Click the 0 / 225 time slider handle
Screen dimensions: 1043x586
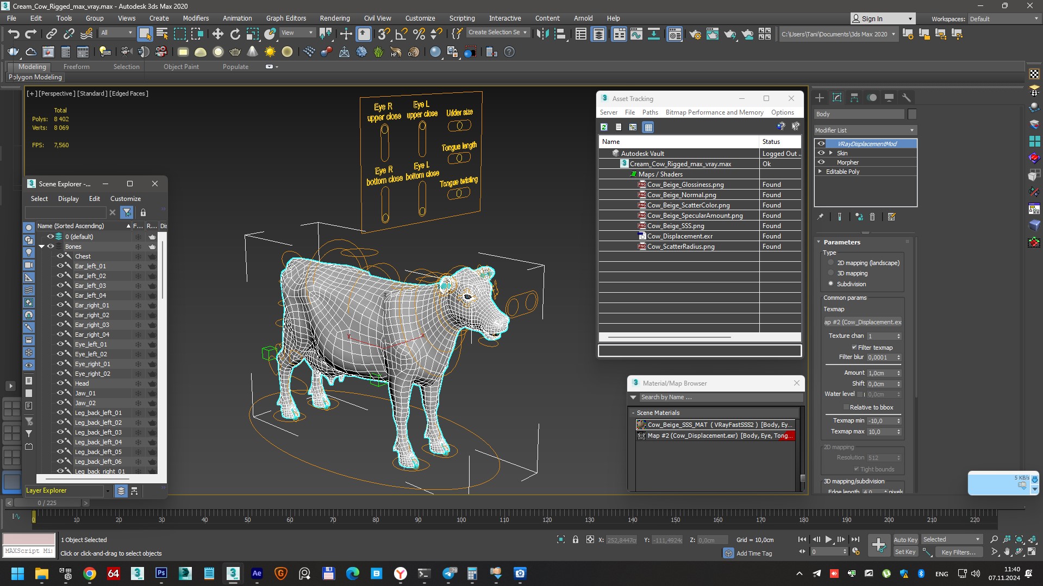(x=47, y=503)
